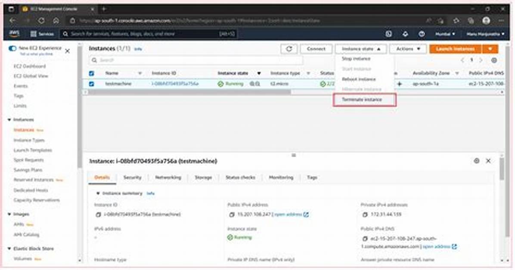Screen dimensions: 515x270
Task: Click browser back arrow
Action: click(12, 21)
